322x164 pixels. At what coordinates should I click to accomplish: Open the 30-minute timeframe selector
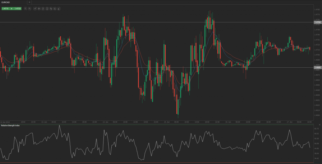pos(35,8)
